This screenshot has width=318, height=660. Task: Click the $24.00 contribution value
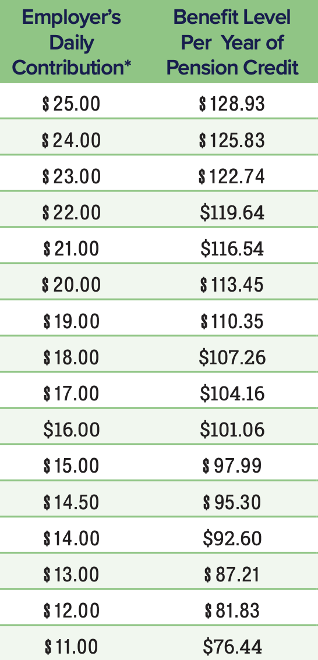click(x=72, y=140)
